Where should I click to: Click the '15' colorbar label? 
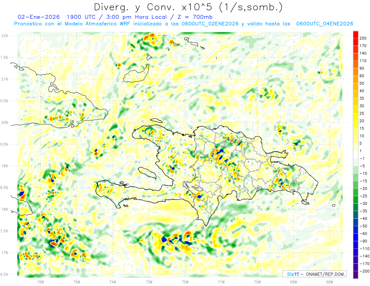click(362, 128)
